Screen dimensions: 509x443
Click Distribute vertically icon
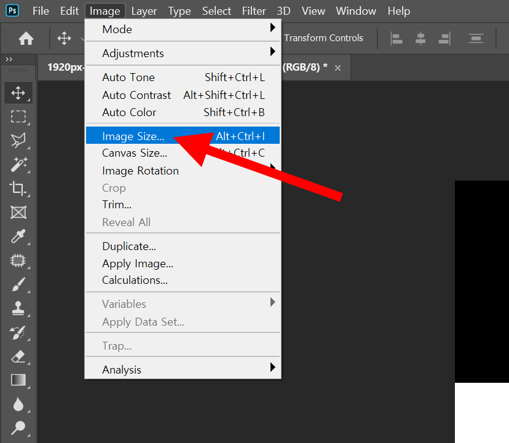click(x=476, y=39)
